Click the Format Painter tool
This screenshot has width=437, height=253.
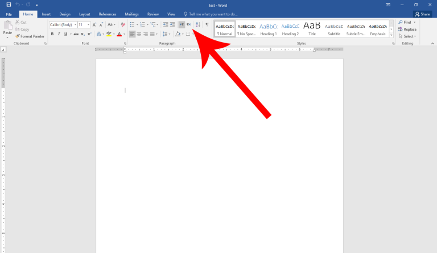[30, 36]
